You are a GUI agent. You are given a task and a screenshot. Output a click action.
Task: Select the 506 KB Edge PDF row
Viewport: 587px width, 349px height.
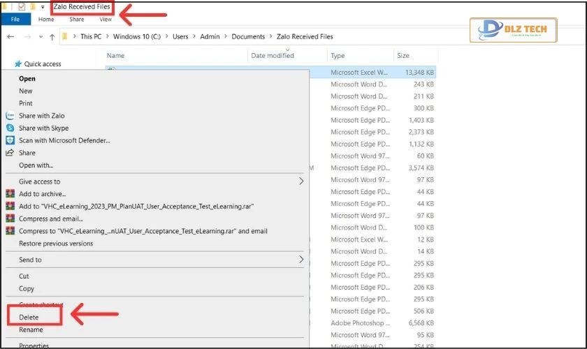pyautogui.click(x=373, y=311)
